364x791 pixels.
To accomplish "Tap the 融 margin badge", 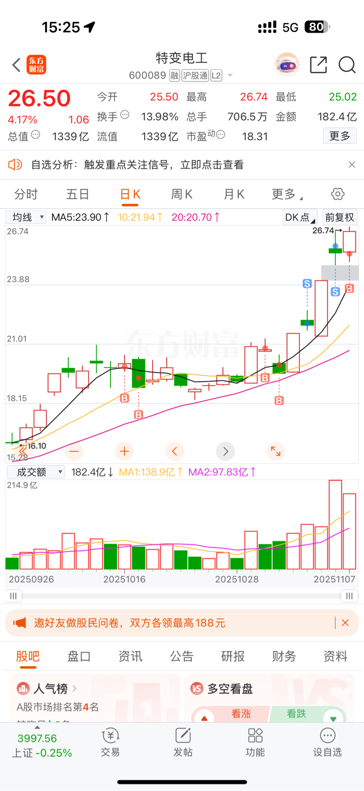I will (x=174, y=75).
